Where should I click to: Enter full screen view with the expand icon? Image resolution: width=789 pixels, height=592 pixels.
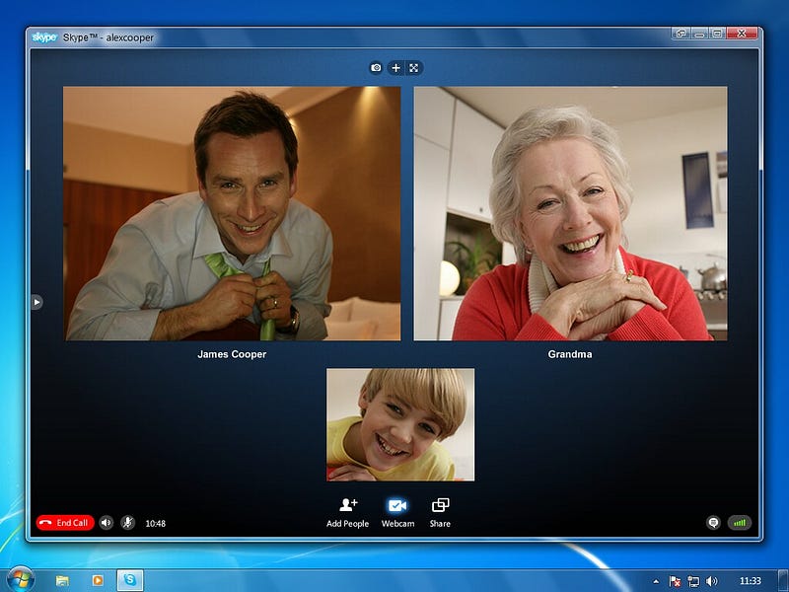[x=414, y=67]
